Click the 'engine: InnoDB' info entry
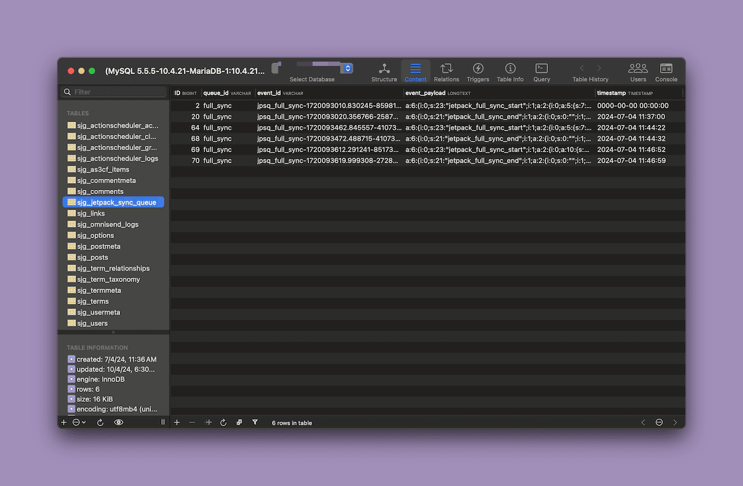743x486 pixels. point(96,379)
